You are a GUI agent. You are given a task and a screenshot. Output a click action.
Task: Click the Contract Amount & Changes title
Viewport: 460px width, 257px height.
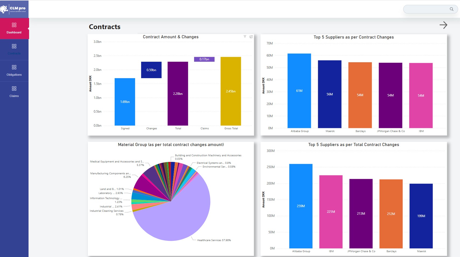coord(171,37)
